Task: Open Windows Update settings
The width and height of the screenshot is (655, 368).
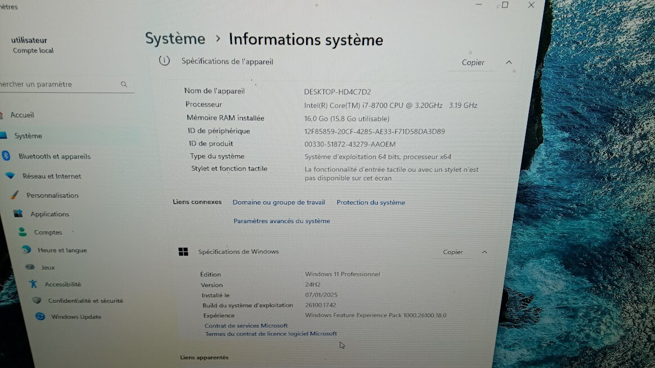Action: [x=76, y=317]
